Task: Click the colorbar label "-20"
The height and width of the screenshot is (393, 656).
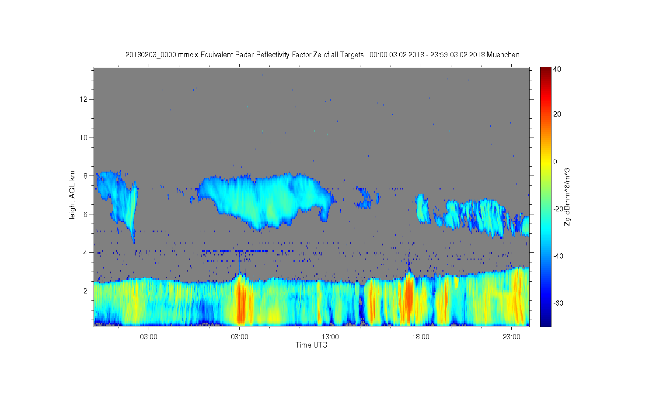Action: click(x=558, y=209)
